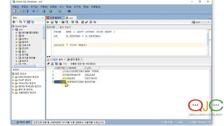This screenshot has width=224, height=126.
Task: Open the orcl connection dropdown at top right
Action: point(201,22)
